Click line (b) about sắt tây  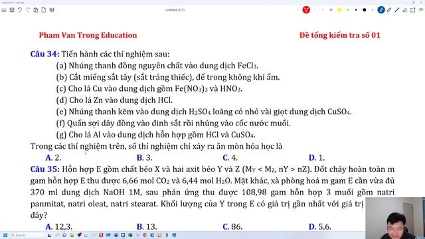pos(168,77)
